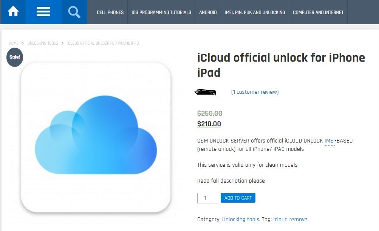Click 'This service is valid only for clean models'
Image resolution: width=379 pixels, height=231 pixels.
tap(247, 165)
